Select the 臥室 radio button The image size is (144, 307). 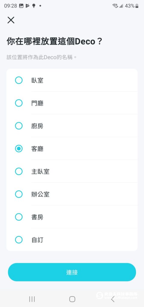point(19,80)
